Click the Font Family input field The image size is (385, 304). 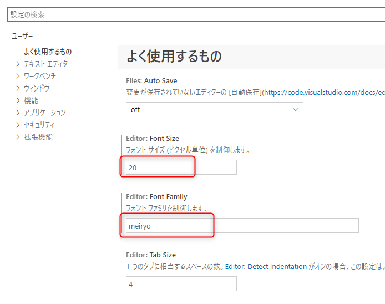coord(242,226)
